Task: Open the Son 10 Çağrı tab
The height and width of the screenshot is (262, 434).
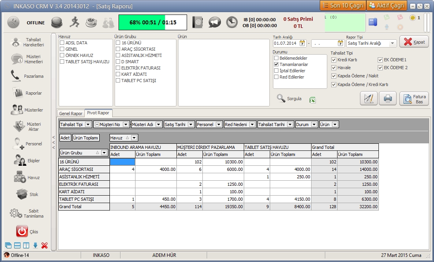Action: pyautogui.click(x=343, y=5)
